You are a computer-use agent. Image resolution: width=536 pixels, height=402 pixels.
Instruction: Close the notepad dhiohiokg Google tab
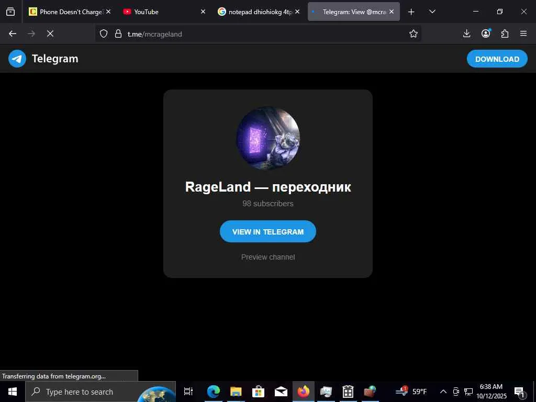coord(297,12)
